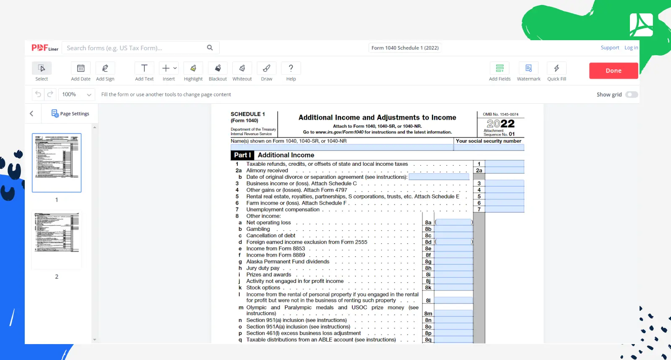Click the Log in link

pyautogui.click(x=631, y=48)
